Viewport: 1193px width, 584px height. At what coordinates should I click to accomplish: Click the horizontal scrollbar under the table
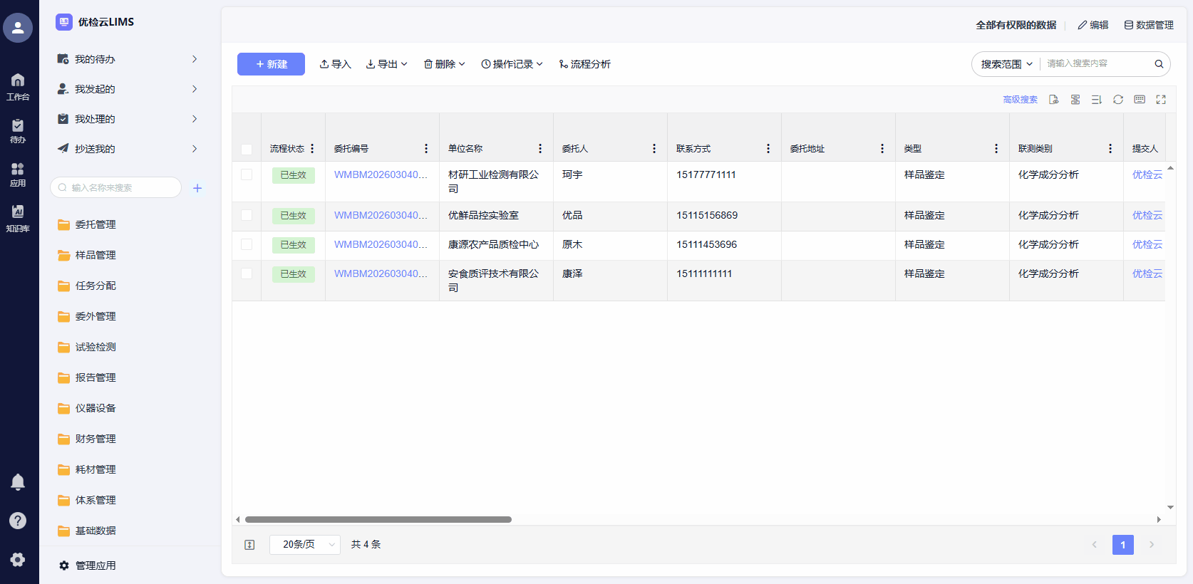[x=378, y=520]
